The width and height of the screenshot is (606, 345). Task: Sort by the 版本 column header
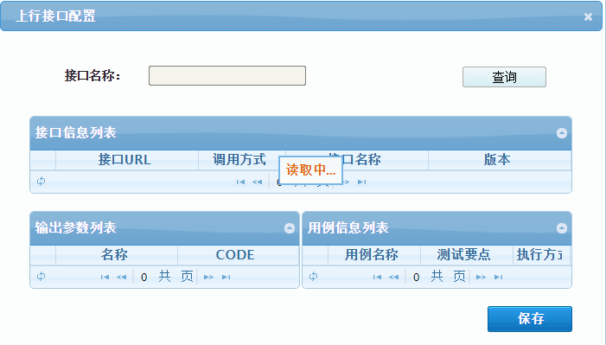pos(500,160)
